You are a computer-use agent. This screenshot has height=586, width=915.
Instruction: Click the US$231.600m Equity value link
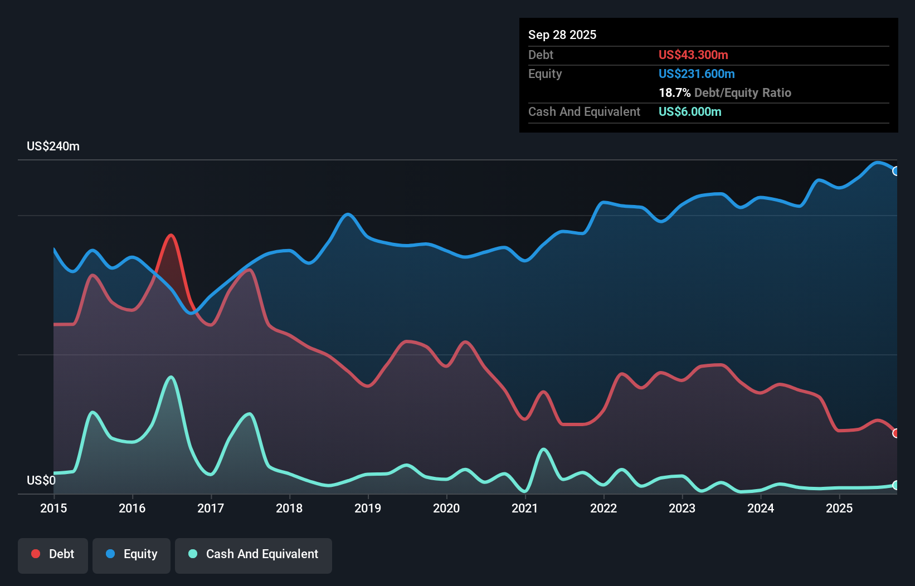[x=697, y=74]
